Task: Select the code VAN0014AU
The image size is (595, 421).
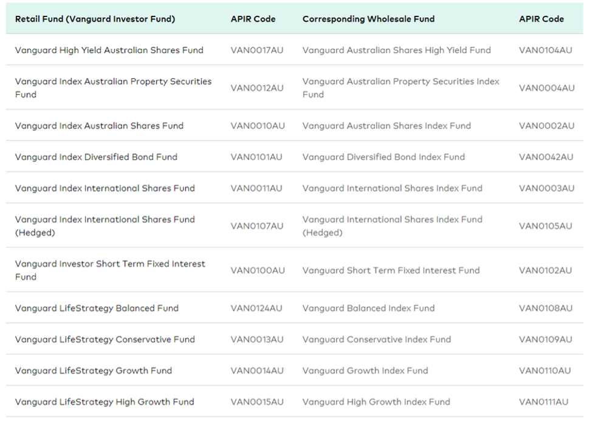Action: point(257,370)
